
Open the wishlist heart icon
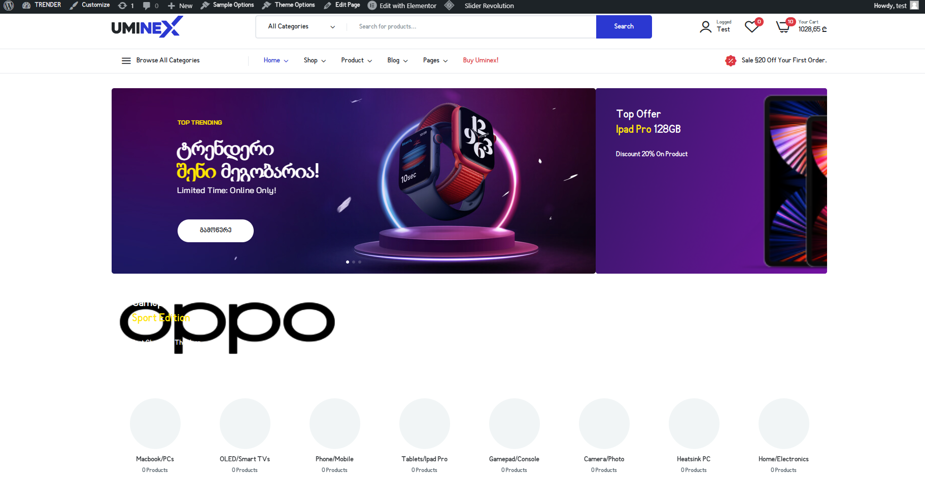point(751,27)
